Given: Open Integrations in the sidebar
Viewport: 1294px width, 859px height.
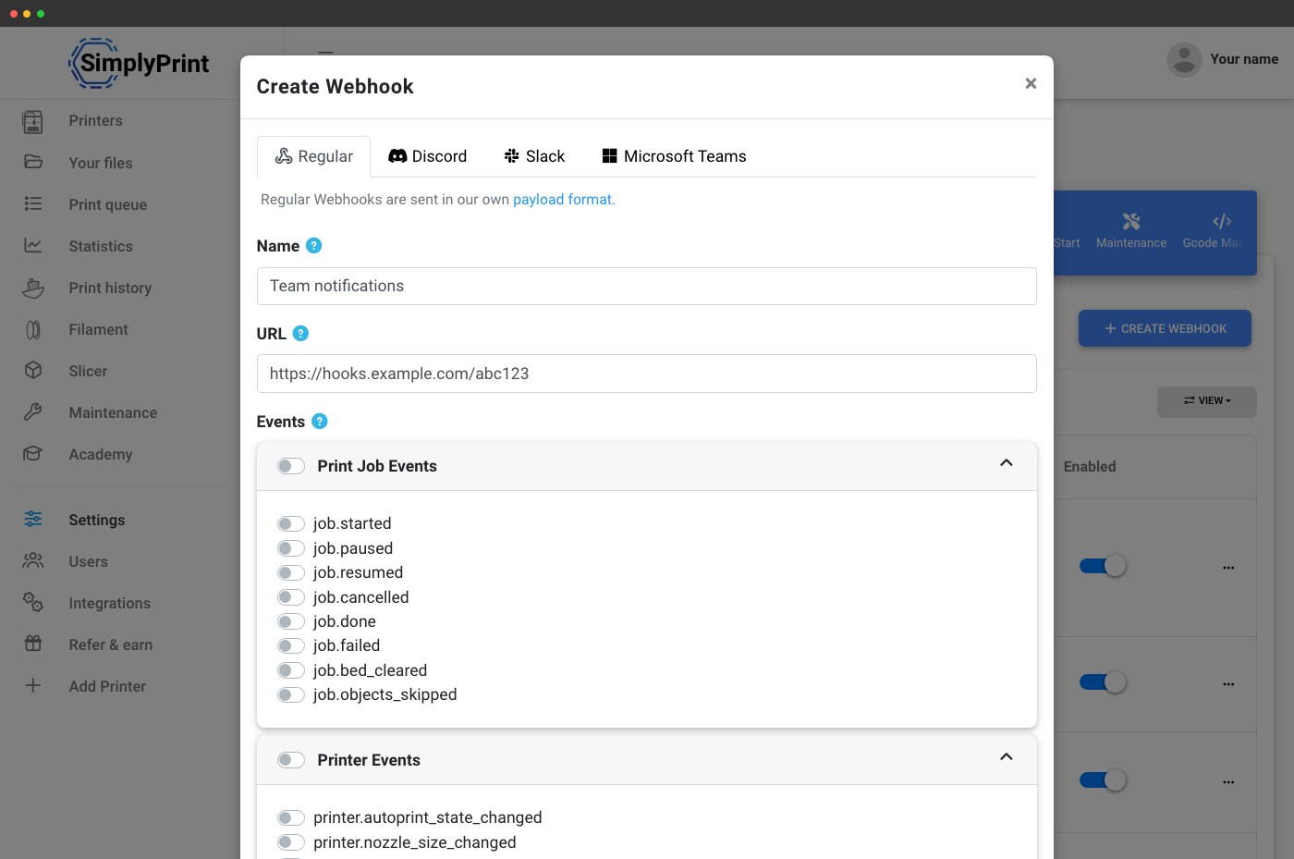Looking at the screenshot, I should point(110,603).
